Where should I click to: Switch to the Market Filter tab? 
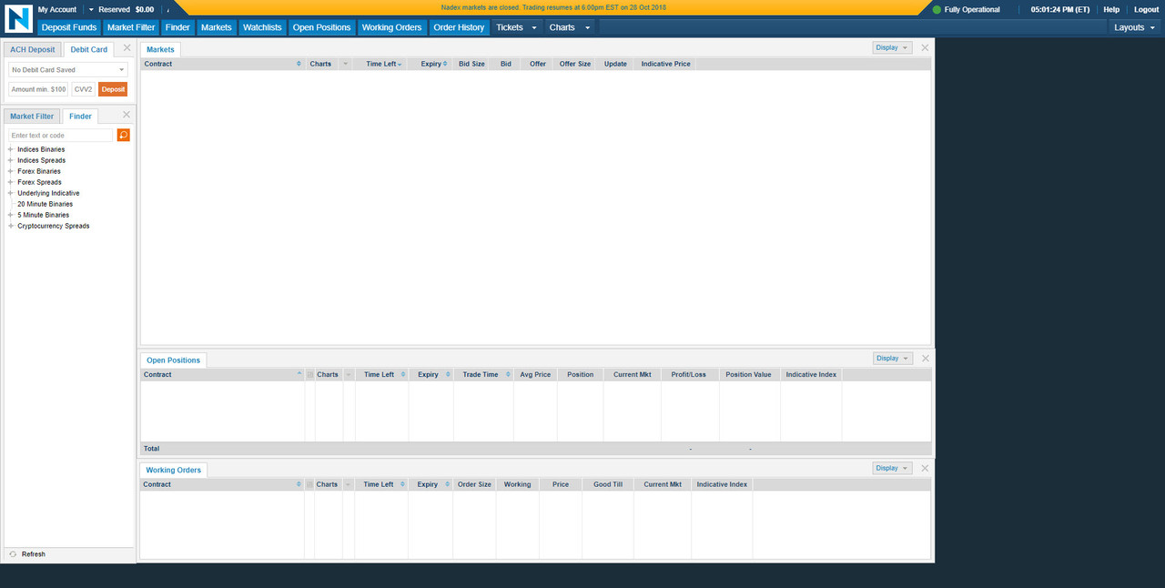click(32, 117)
